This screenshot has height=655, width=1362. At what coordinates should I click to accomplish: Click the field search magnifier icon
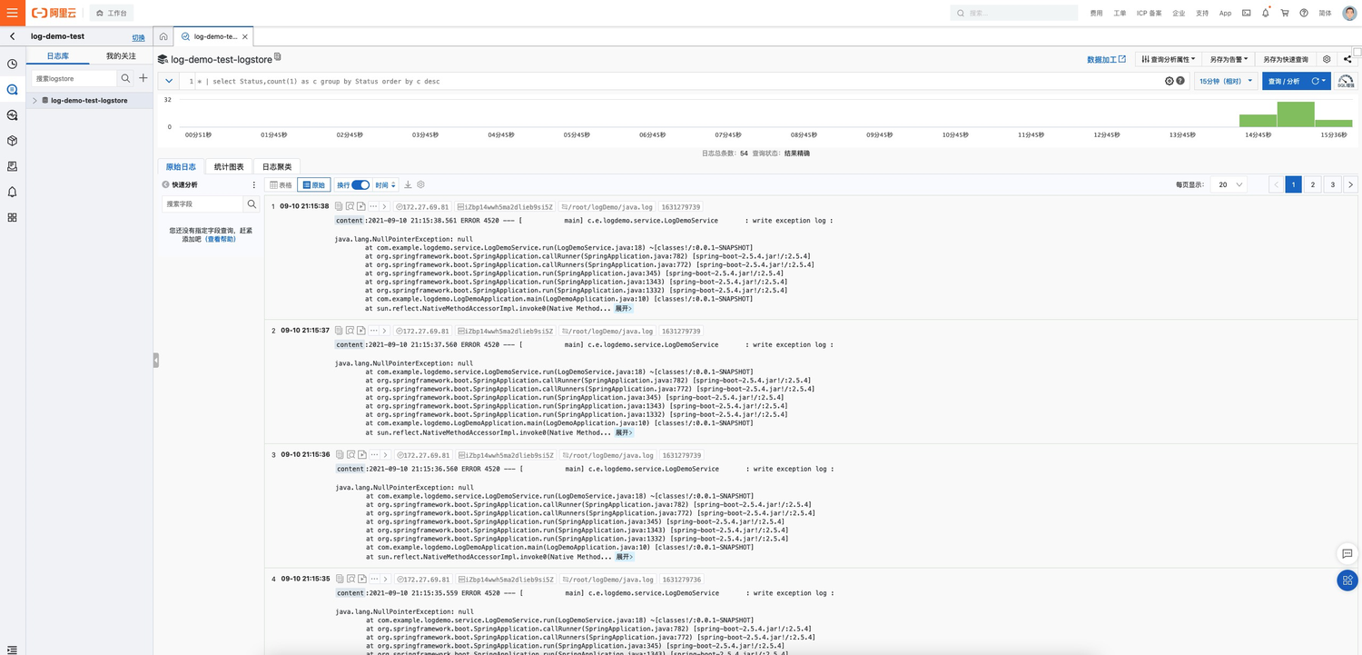[x=252, y=204]
